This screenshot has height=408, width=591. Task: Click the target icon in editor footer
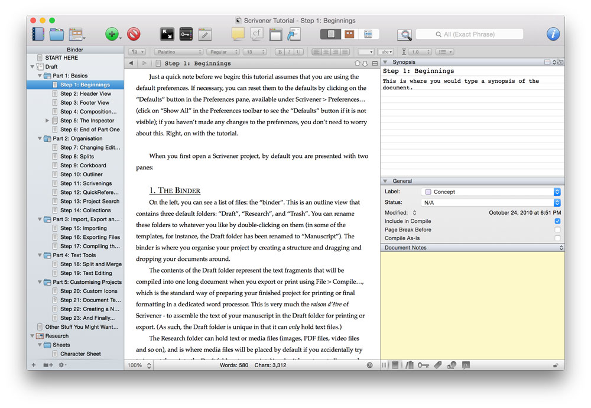(x=370, y=365)
